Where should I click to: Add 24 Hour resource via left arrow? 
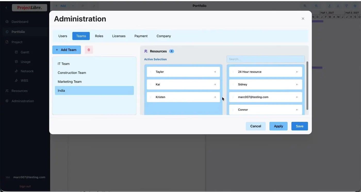[x=297, y=72]
